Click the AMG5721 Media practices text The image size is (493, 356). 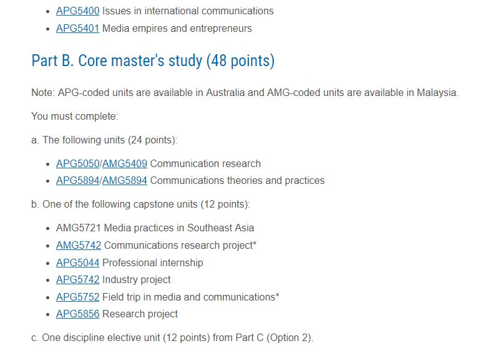pyautogui.click(x=155, y=228)
